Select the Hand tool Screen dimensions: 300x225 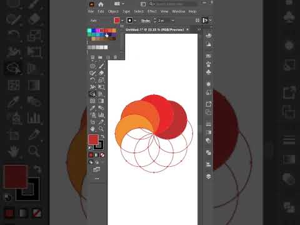tap(92, 129)
